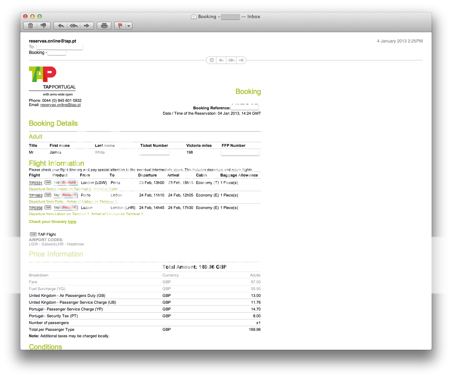452x378 pixels.
Task: Click the toolbar Reply All double-arrow icon
Action: [x=74, y=26]
